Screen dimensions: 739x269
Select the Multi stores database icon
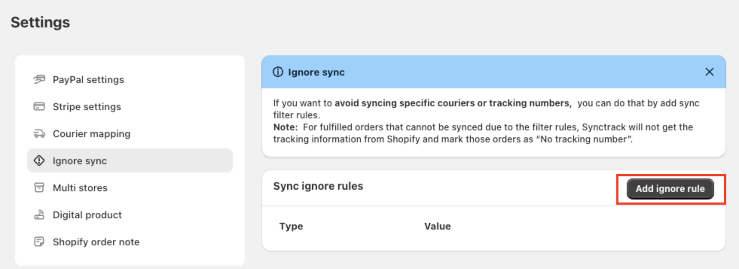click(39, 187)
